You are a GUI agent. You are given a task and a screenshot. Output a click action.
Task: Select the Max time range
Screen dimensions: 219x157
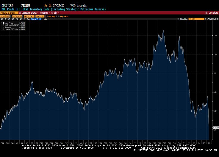pos(29,19)
